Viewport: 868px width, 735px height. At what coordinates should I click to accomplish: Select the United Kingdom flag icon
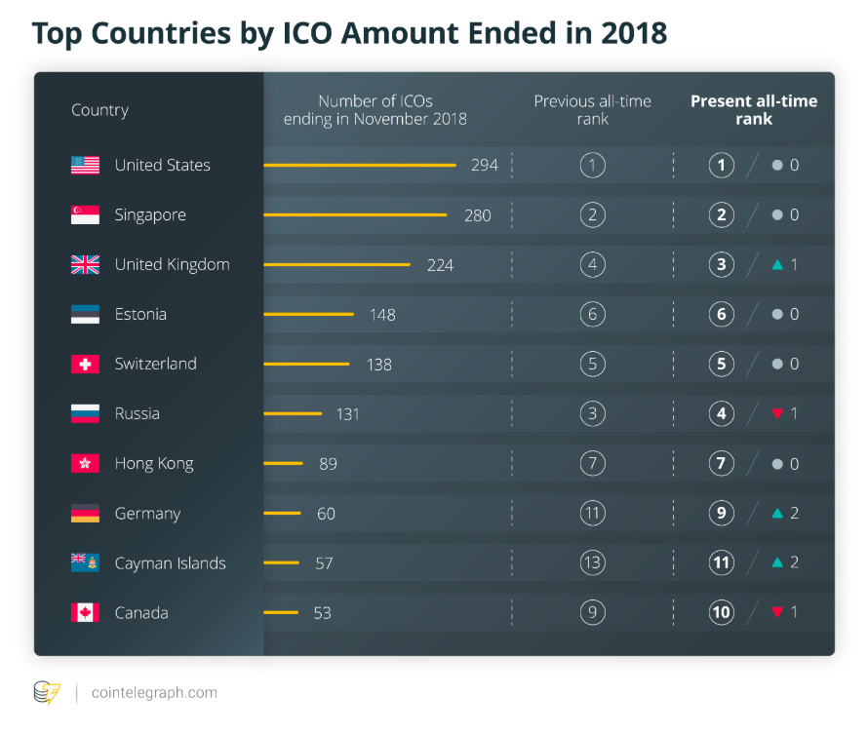85,264
